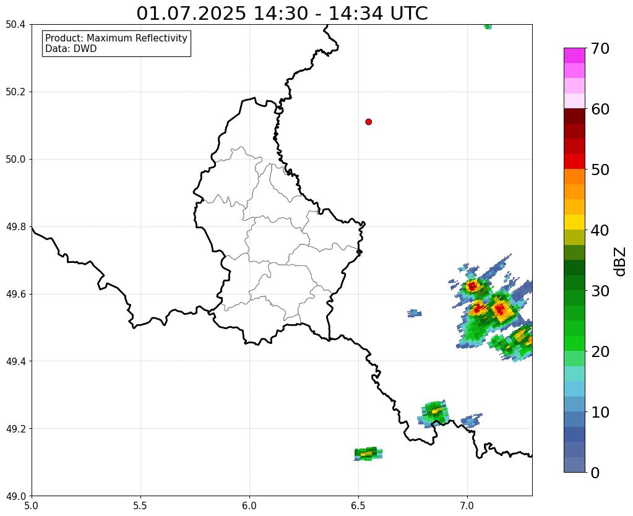Click the dark red swatch just below 60 dBZ
The height and width of the screenshot is (516, 633).
[x=574, y=116]
